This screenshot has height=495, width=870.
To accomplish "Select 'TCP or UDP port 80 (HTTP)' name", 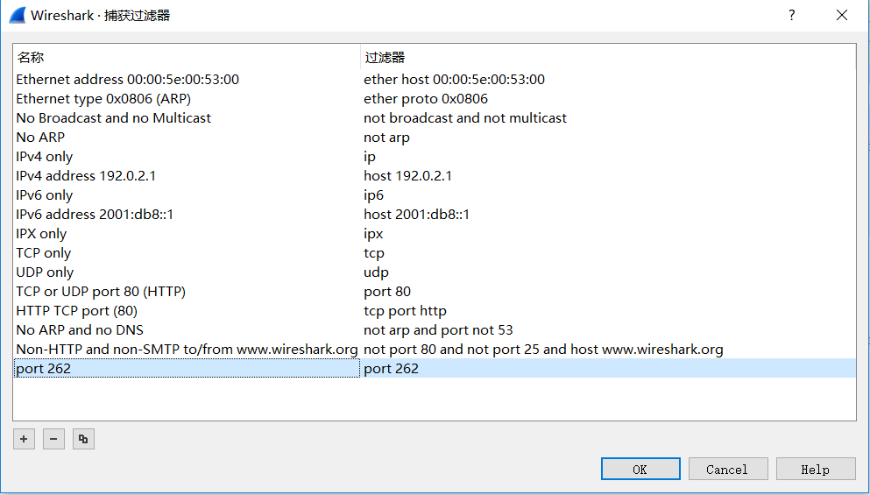I will pos(101,292).
